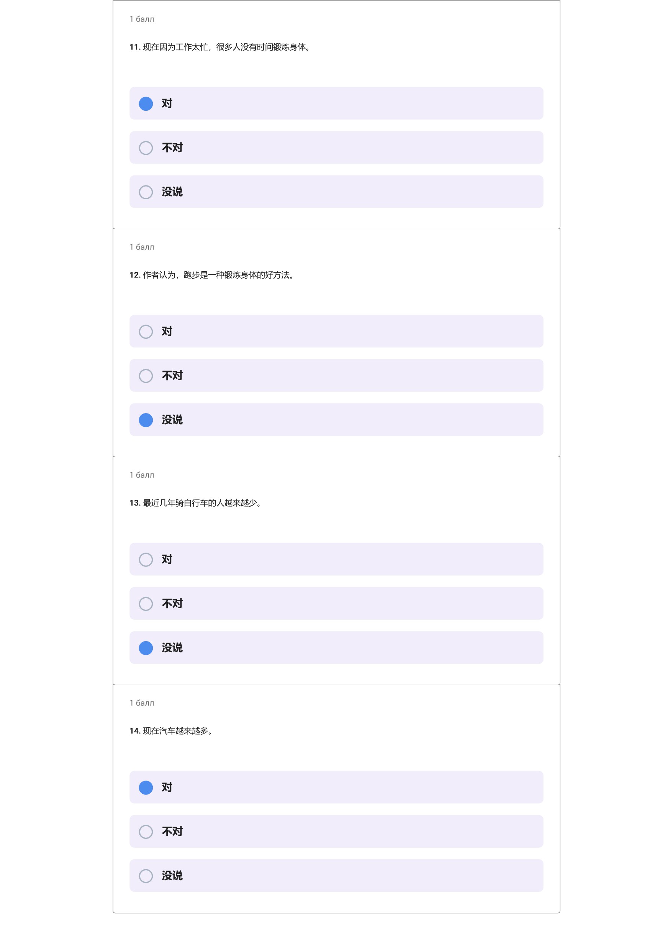
Task: Click the 1 балл label above question 14
Action: click(142, 703)
